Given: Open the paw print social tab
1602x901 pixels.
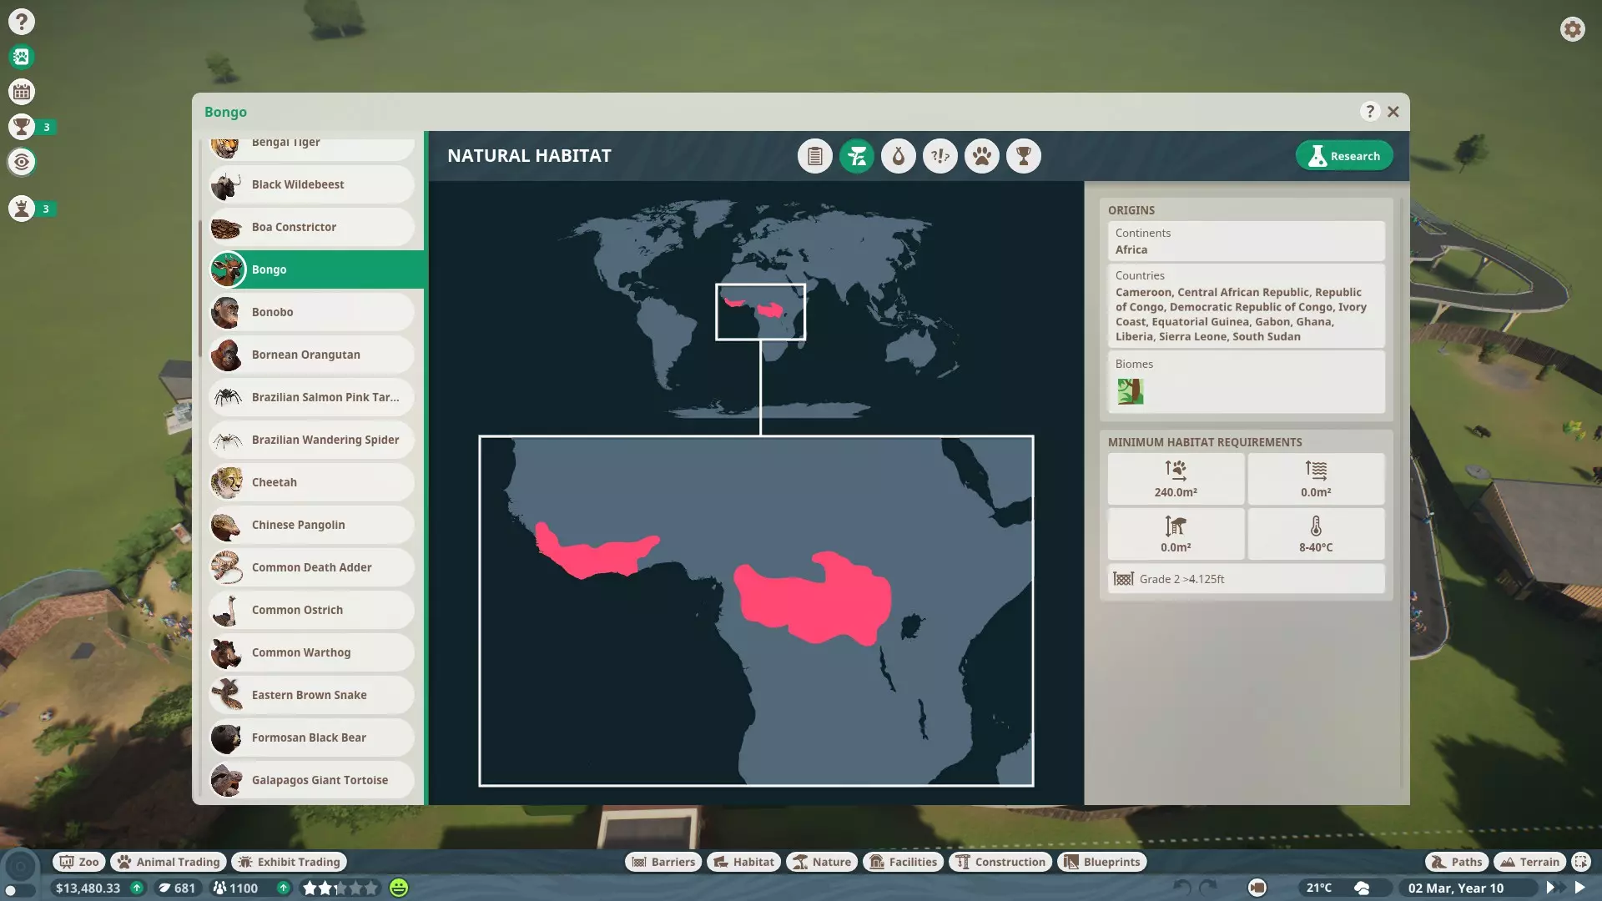Looking at the screenshot, I should pyautogui.click(x=981, y=156).
